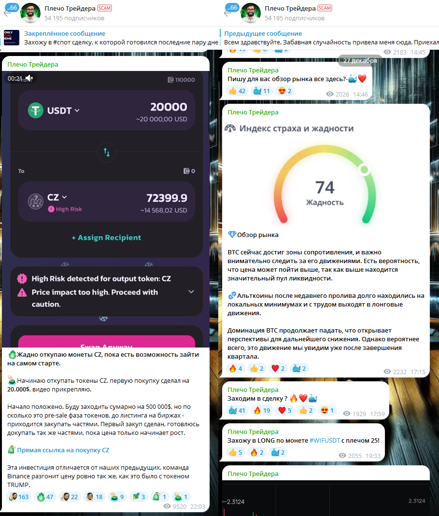Click the swap direction arrows between tokens
439x516 pixels.
point(106,153)
